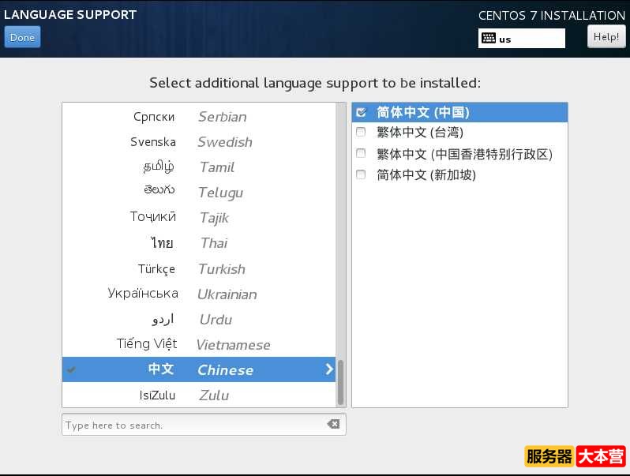Screen dimensions: 630x476
Task: Pick Ukrainian in the language list
Action: [x=199, y=294]
